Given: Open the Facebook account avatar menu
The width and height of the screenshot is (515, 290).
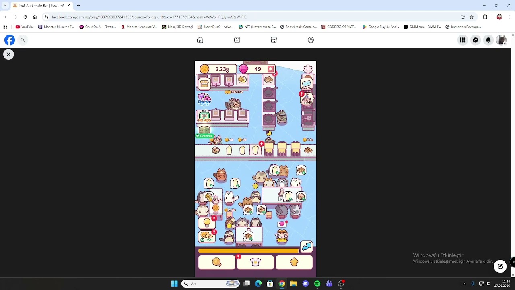Looking at the screenshot, I should pyautogui.click(x=501, y=40).
